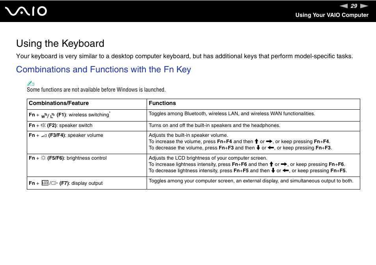Click the up arrow in the increase lightness line

(271, 164)
